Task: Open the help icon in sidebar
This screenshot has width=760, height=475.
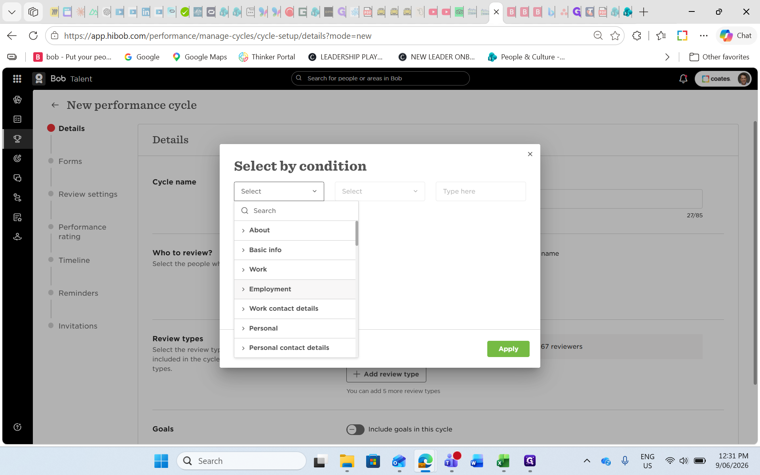Action: 17,427
